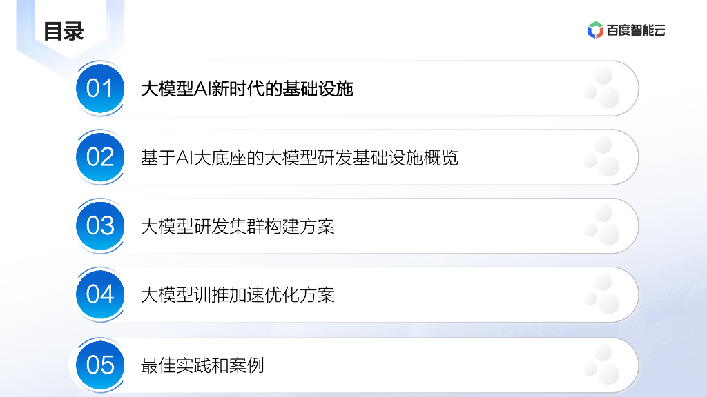
Task: Click the 百度智能云 brand text
Action: 636,30
